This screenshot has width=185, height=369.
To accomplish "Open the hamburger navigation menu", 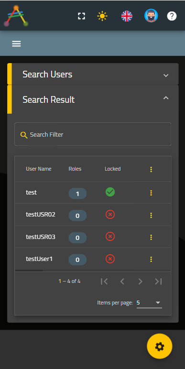I will (x=16, y=43).
